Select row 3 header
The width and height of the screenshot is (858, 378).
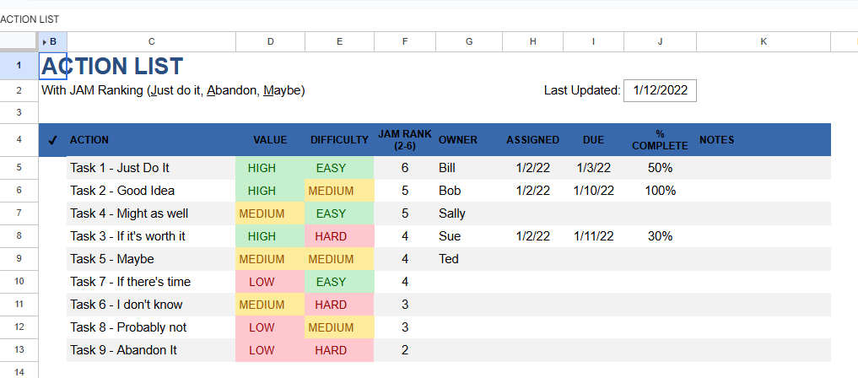pos(19,113)
